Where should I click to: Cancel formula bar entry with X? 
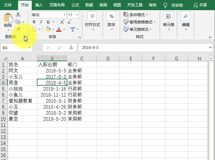coord(48,48)
